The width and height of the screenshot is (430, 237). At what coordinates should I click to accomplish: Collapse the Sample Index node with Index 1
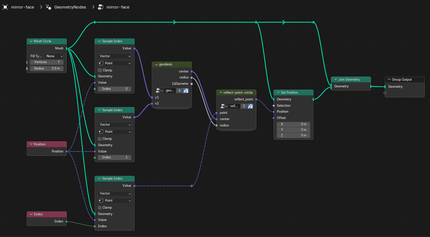[x=99, y=110]
